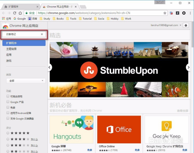Enable 支持 Google 云端硬盘 checkbox
This screenshot has width=194, height=153.
(8, 118)
